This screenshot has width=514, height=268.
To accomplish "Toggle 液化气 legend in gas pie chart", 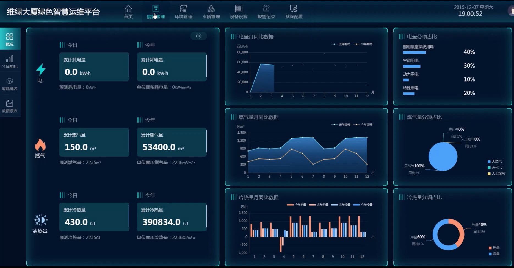I will click(495, 168).
